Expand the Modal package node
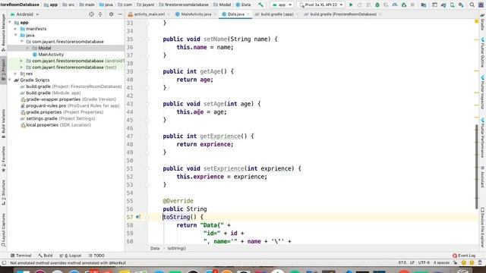Viewport: 486px width, 273px height. click(x=27, y=48)
